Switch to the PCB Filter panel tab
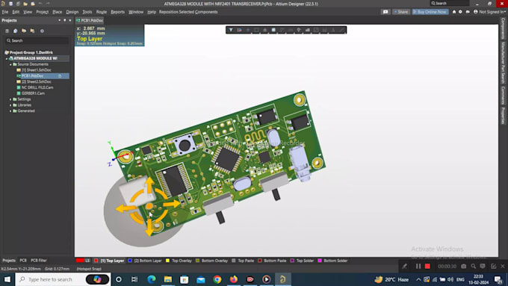This screenshot has width=508, height=286. click(x=39, y=261)
